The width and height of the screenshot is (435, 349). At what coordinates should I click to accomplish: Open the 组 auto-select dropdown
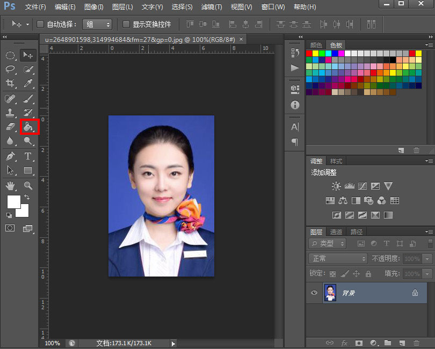[98, 24]
